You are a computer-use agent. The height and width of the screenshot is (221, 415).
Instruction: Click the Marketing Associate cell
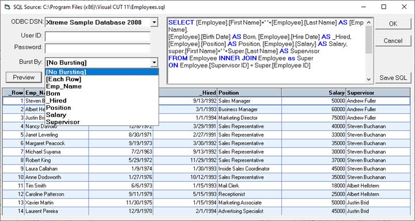[x=250, y=203]
